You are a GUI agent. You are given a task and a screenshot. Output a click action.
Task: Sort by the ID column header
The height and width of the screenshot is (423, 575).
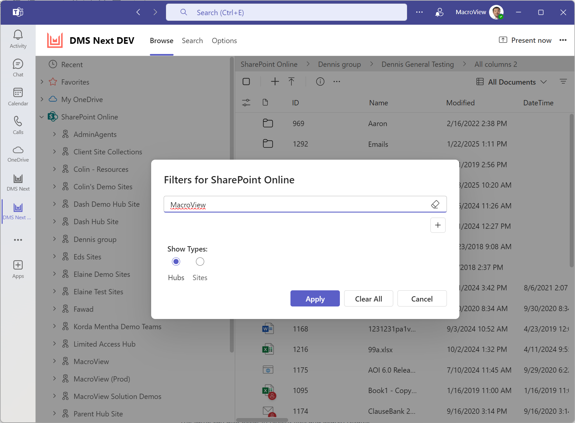tap(295, 103)
